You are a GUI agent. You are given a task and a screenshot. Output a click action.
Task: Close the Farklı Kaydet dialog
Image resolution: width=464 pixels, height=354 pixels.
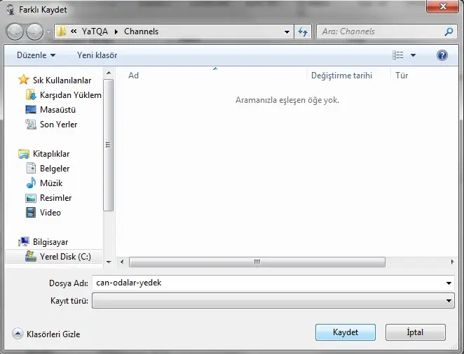tap(443, 6)
